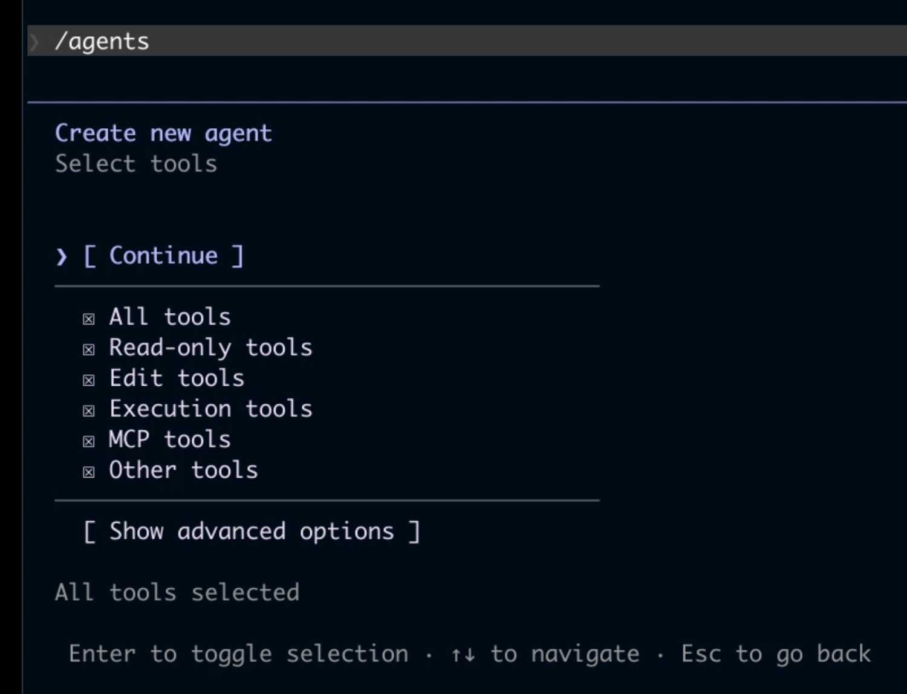Click the 'Esc to go back' hint
The height and width of the screenshot is (694, 907).
coord(776,653)
